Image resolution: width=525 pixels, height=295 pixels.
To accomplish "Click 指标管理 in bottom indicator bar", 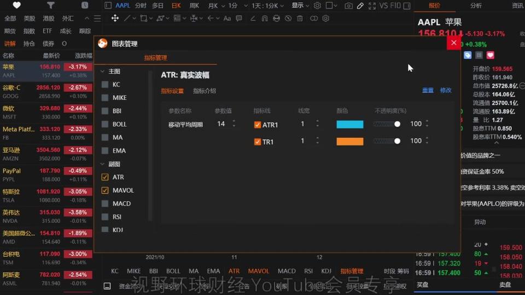I will (352, 271).
